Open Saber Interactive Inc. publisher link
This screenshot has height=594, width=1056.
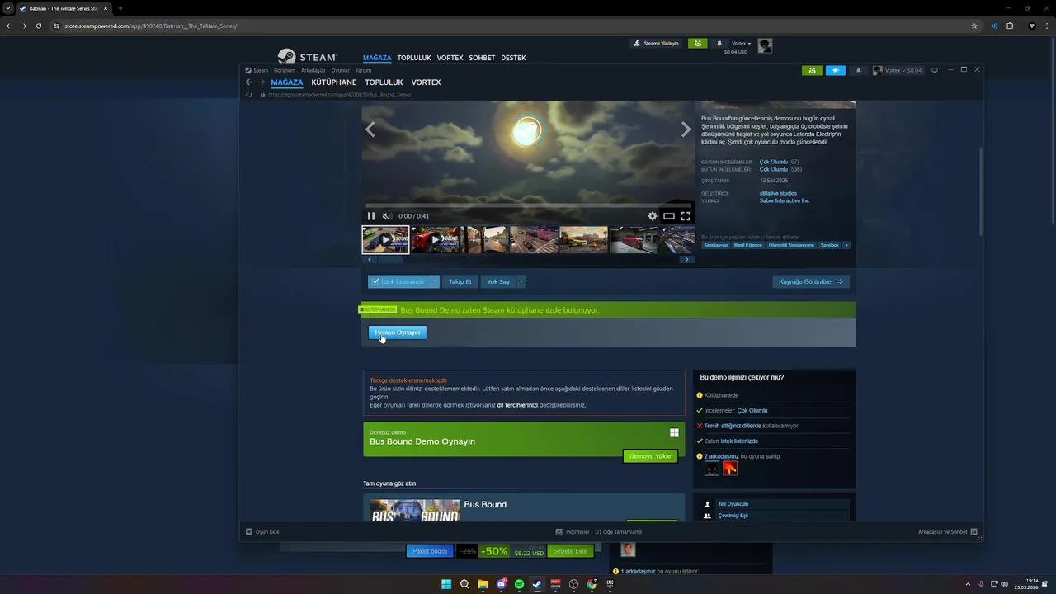coord(785,200)
